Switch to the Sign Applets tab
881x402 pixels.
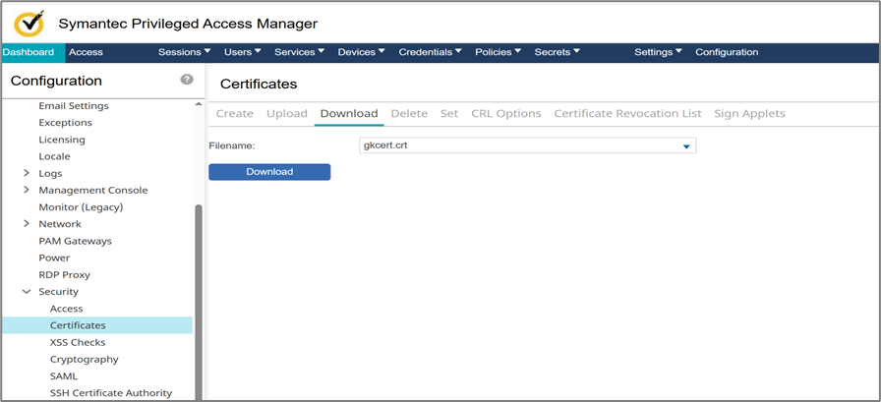[x=749, y=113]
